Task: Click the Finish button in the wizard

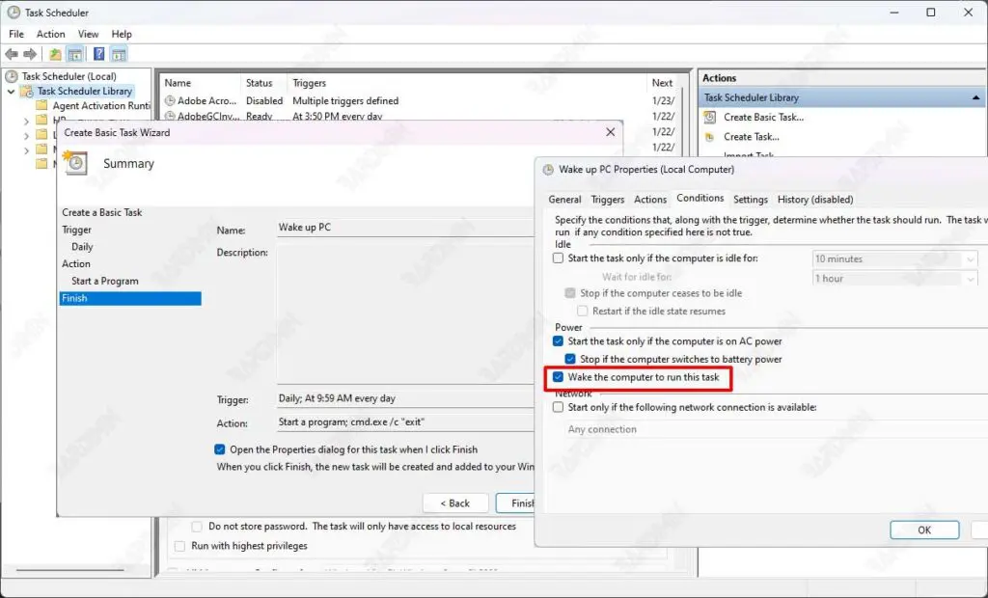Action: point(515,503)
